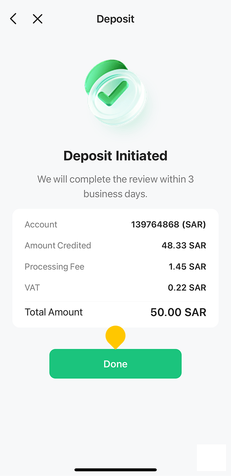The height and width of the screenshot is (476, 231).
Task: Tap the Processing Fee 1.45 SAR value
Action: coord(187,267)
